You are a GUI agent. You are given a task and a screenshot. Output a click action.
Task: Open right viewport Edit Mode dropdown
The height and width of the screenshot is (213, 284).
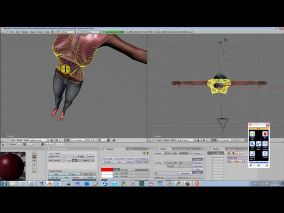click(186, 140)
